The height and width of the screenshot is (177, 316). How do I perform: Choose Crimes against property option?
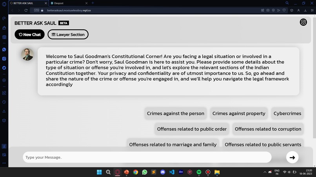tap(239, 113)
